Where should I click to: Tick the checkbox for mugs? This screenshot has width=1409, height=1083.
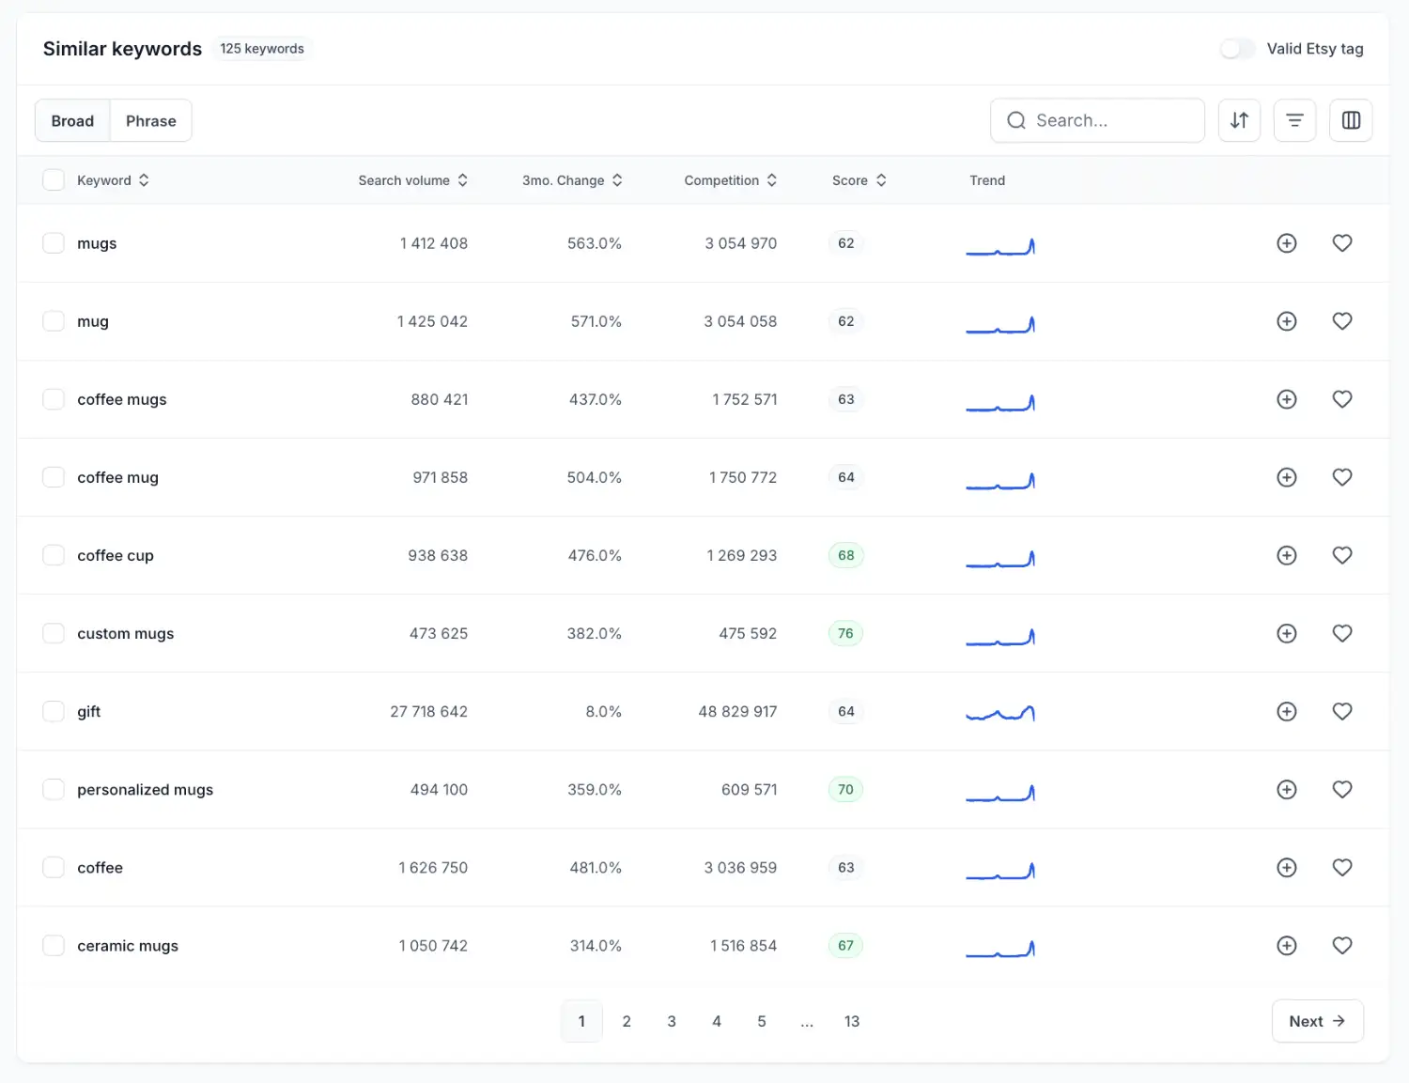click(54, 243)
